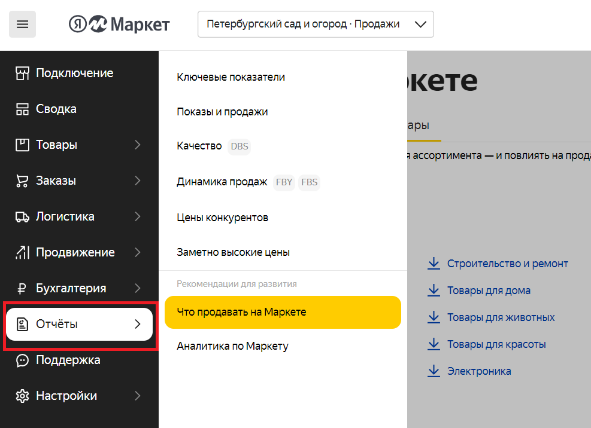Download the Строительство и ремонт file

tap(507, 264)
